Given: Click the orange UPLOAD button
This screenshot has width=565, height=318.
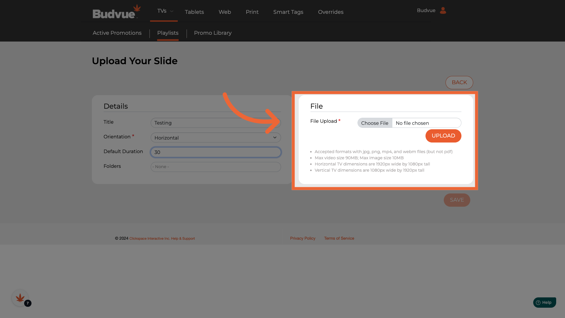Looking at the screenshot, I should [x=443, y=136].
